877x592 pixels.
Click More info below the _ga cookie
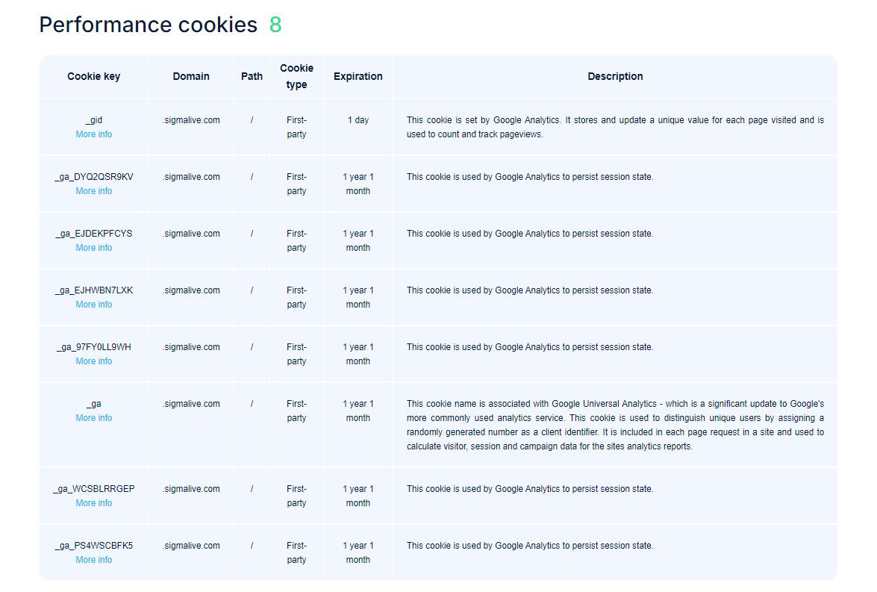[93, 418]
